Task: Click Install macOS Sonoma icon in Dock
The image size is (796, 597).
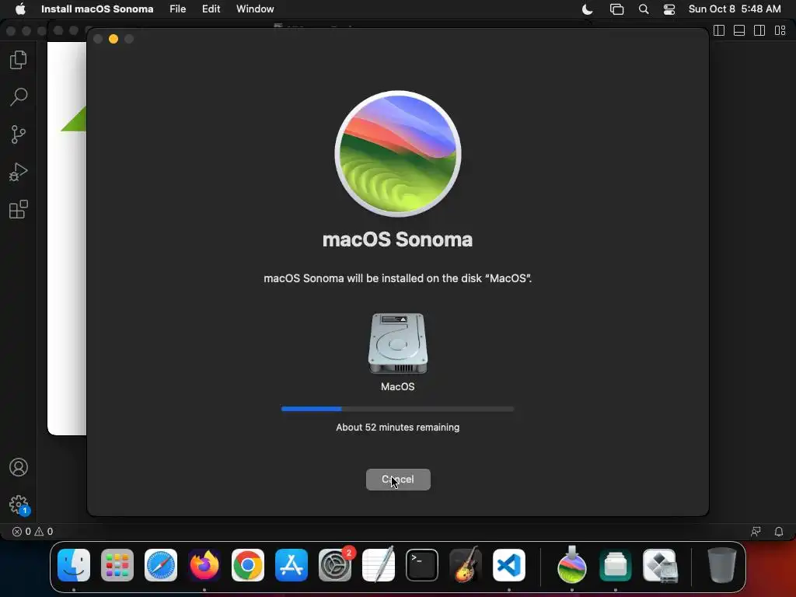Action: [572, 564]
